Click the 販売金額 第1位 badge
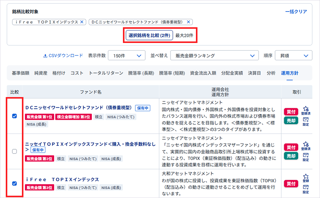This screenshot has width=320, height=198. click(x=40, y=117)
